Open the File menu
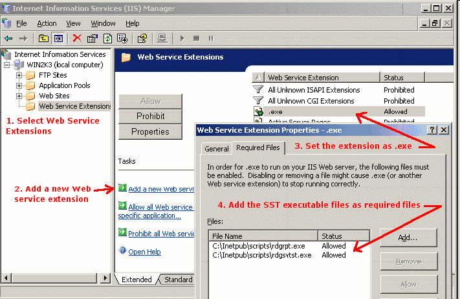Image resolution: width=460 pixels, height=299 pixels. click(21, 23)
